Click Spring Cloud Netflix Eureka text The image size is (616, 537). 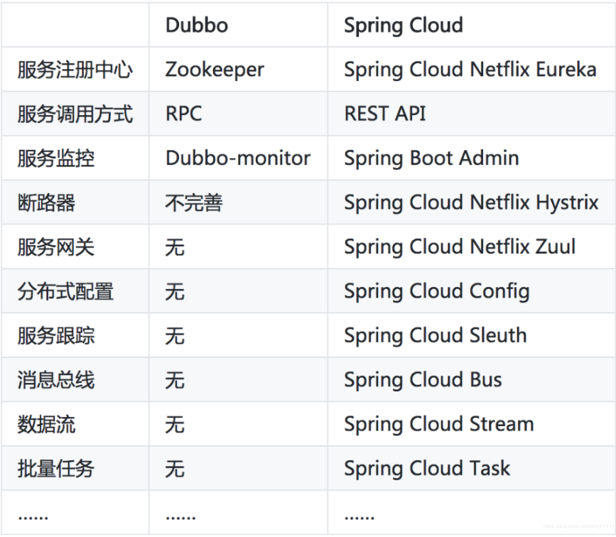pos(470,70)
